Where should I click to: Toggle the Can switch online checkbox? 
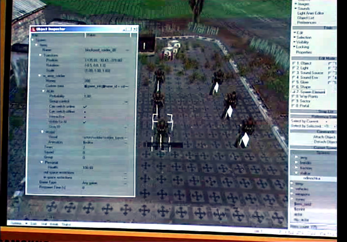coord(84,106)
